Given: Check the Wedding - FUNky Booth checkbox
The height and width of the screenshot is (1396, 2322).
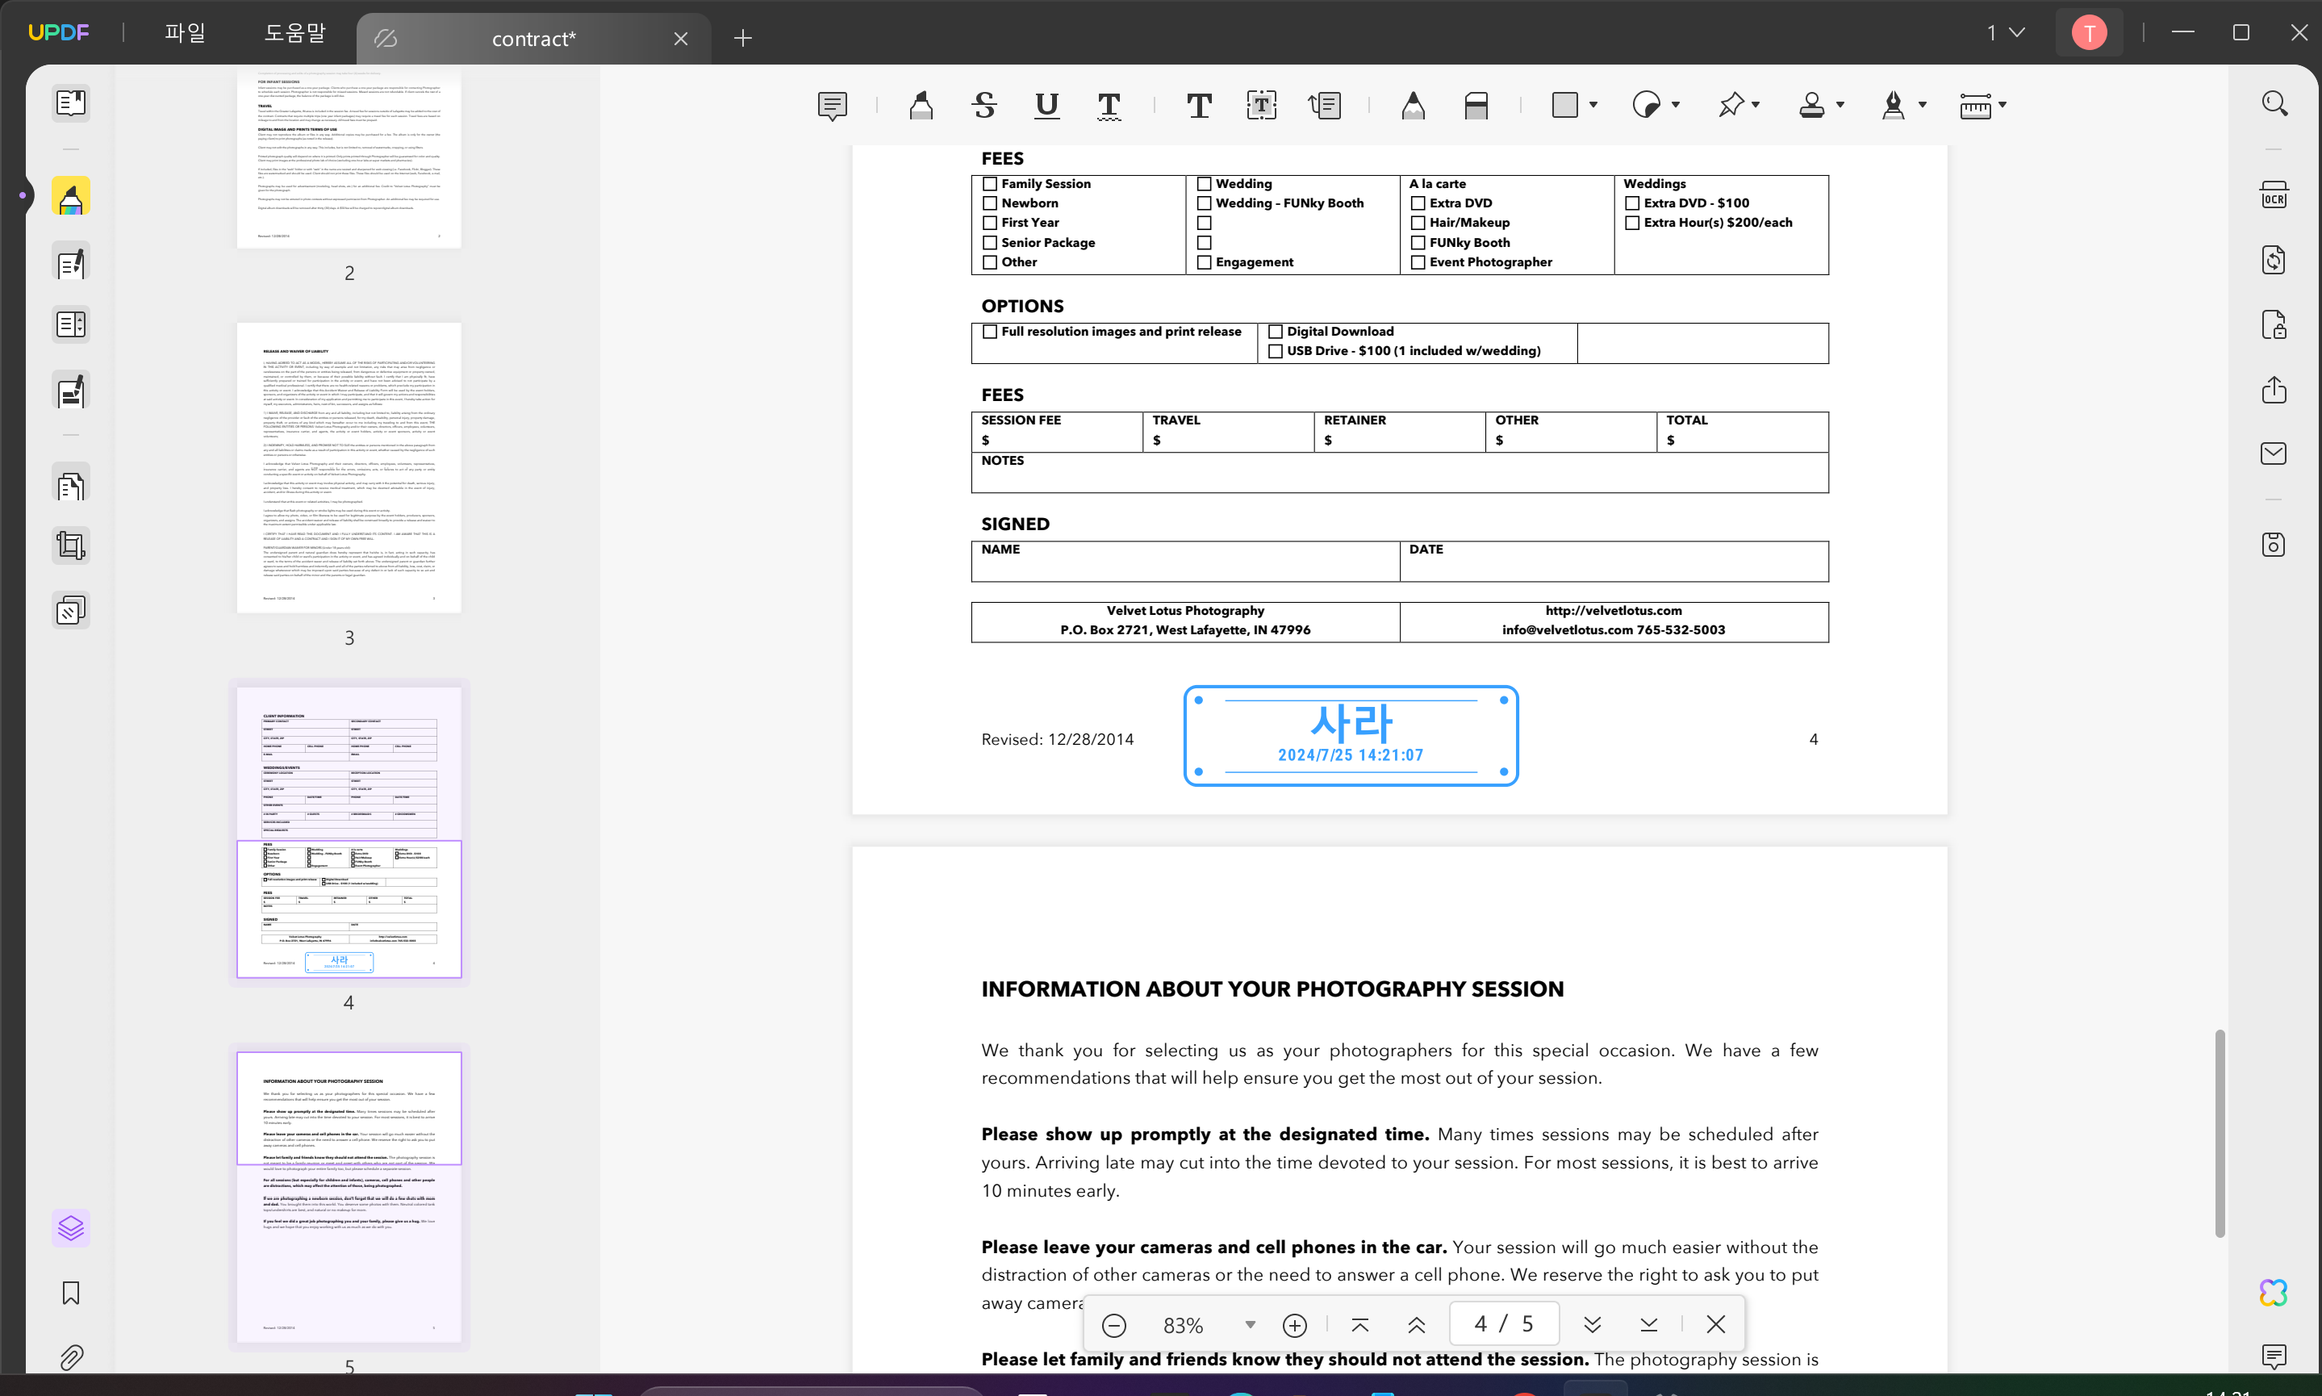Looking at the screenshot, I should (1204, 203).
